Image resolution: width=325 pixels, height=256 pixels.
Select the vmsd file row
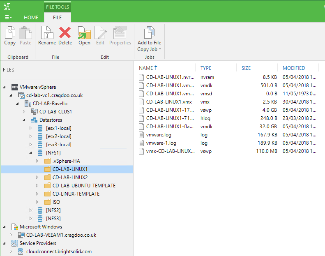[x=228, y=94]
